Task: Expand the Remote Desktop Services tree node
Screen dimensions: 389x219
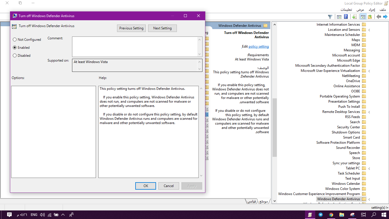Action: click(369, 112)
